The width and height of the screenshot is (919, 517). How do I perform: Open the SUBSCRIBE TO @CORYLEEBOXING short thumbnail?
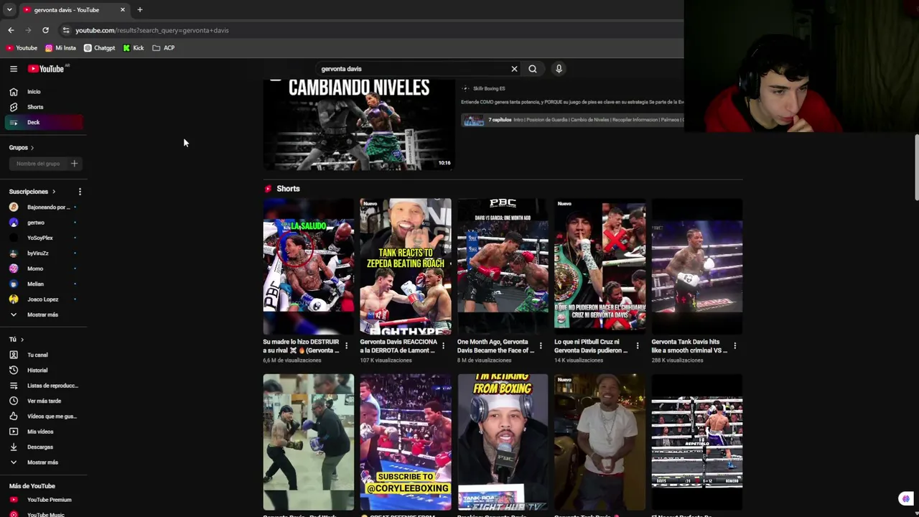[406, 442]
